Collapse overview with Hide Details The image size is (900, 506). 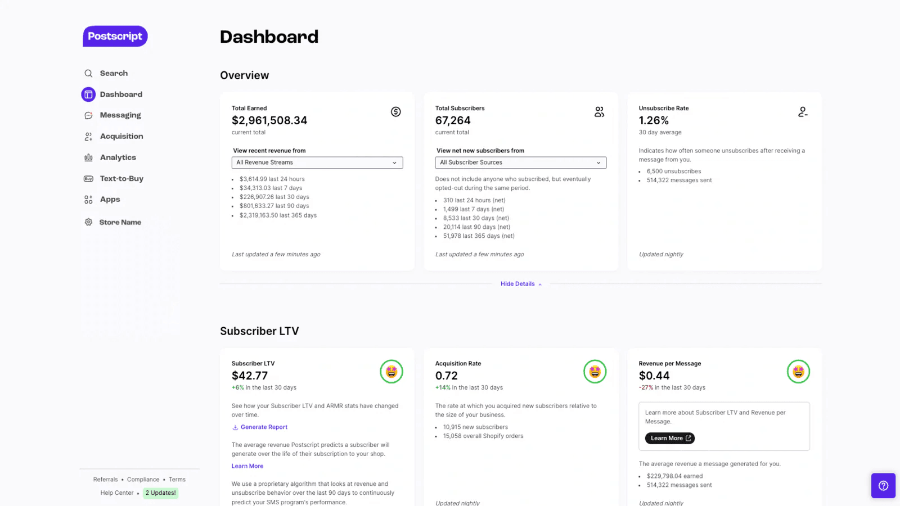(x=520, y=284)
